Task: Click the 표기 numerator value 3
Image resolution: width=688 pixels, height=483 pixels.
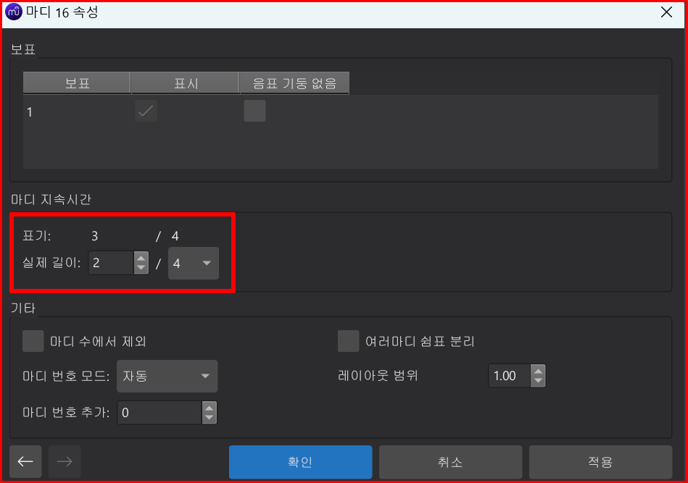Action: point(95,236)
